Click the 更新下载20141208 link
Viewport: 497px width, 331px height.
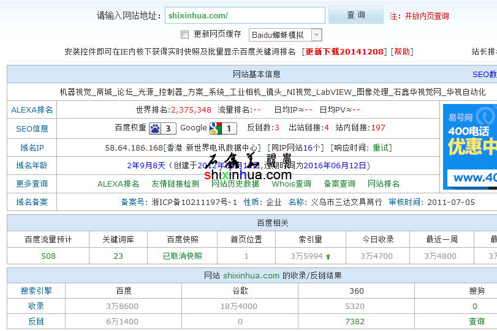point(346,52)
